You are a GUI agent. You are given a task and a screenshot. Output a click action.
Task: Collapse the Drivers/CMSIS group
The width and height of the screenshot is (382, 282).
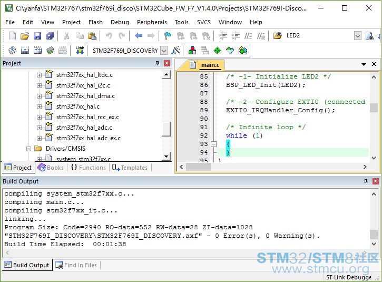(28, 149)
